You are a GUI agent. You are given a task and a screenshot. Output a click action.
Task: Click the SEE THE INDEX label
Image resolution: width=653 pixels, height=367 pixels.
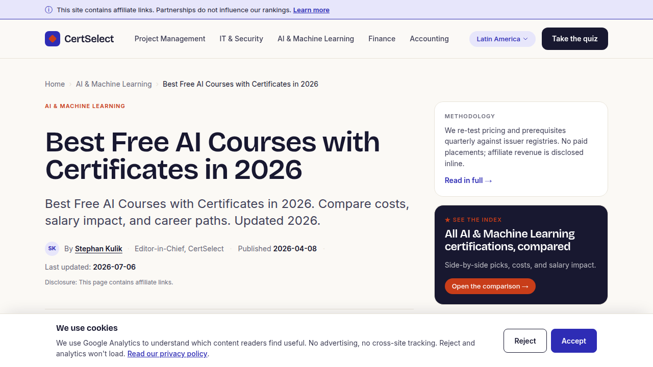pos(473,220)
